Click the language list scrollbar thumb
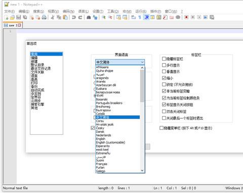The width and height of the screenshot is (243, 193). pyautogui.click(x=142, y=86)
